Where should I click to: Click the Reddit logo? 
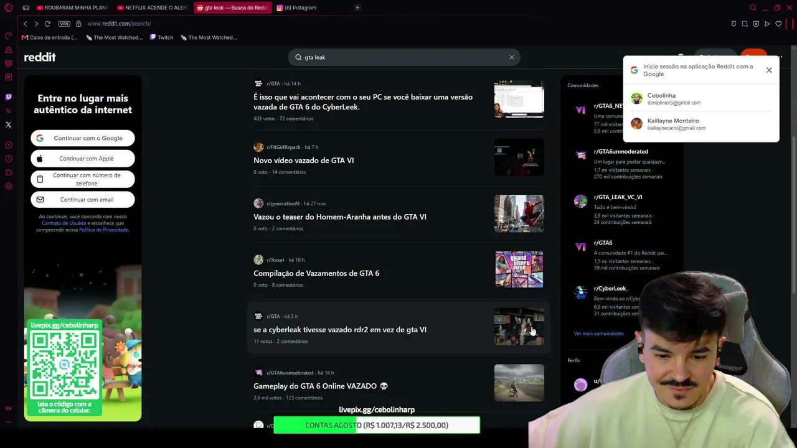pyautogui.click(x=40, y=57)
